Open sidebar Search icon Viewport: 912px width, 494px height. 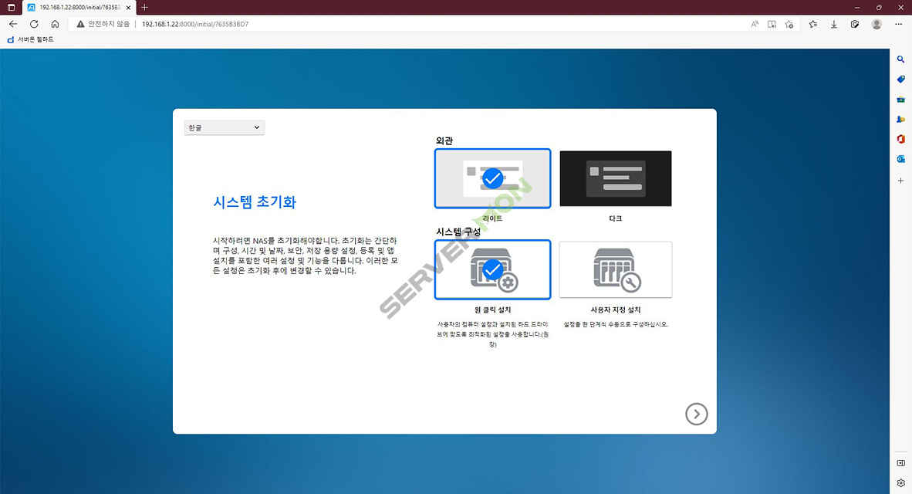[x=900, y=59]
